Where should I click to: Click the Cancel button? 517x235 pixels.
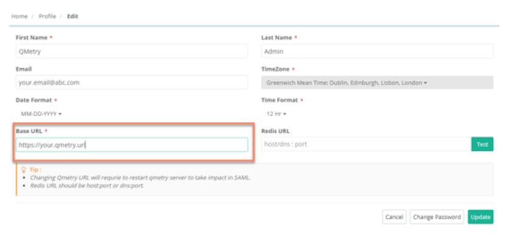click(x=394, y=217)
